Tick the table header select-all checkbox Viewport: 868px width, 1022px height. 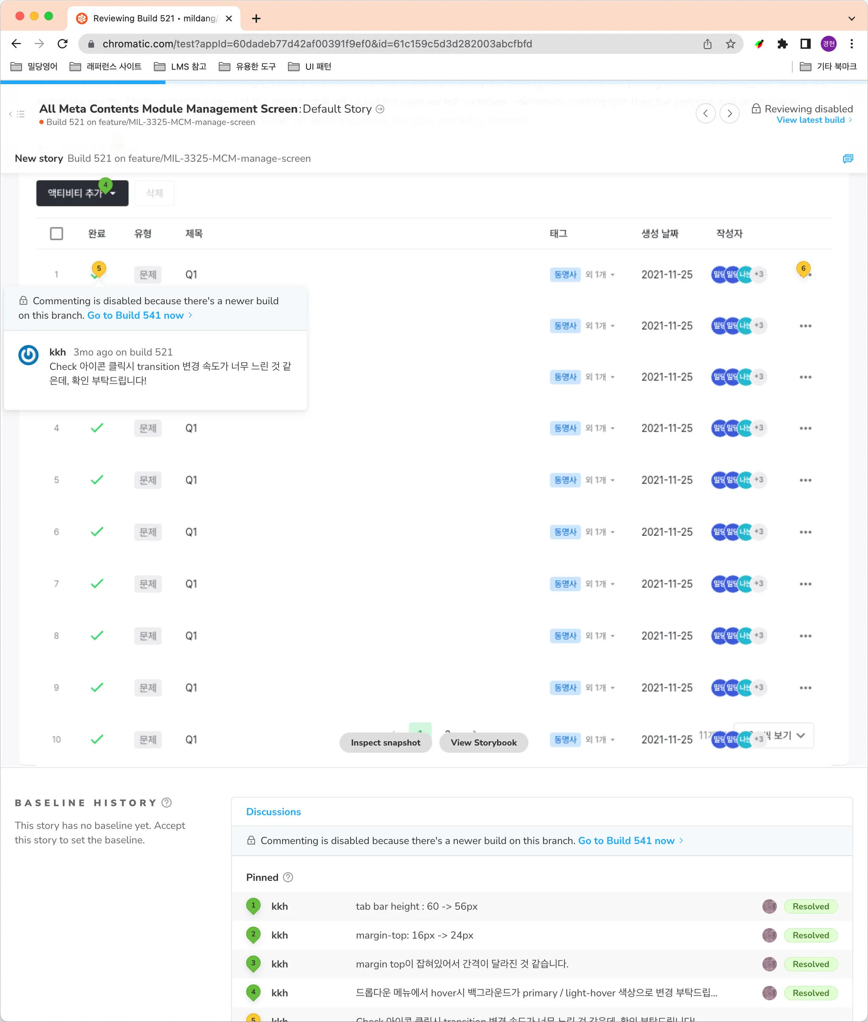[57, 233]
